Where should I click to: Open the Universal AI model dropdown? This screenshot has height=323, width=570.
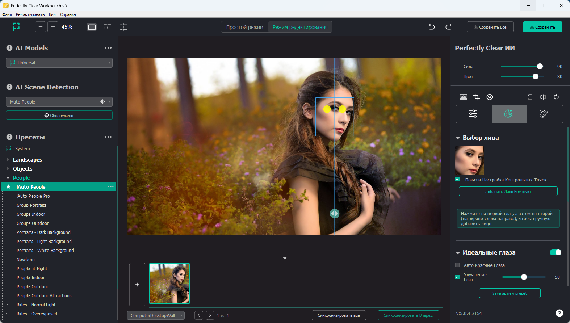pos(59,63)
